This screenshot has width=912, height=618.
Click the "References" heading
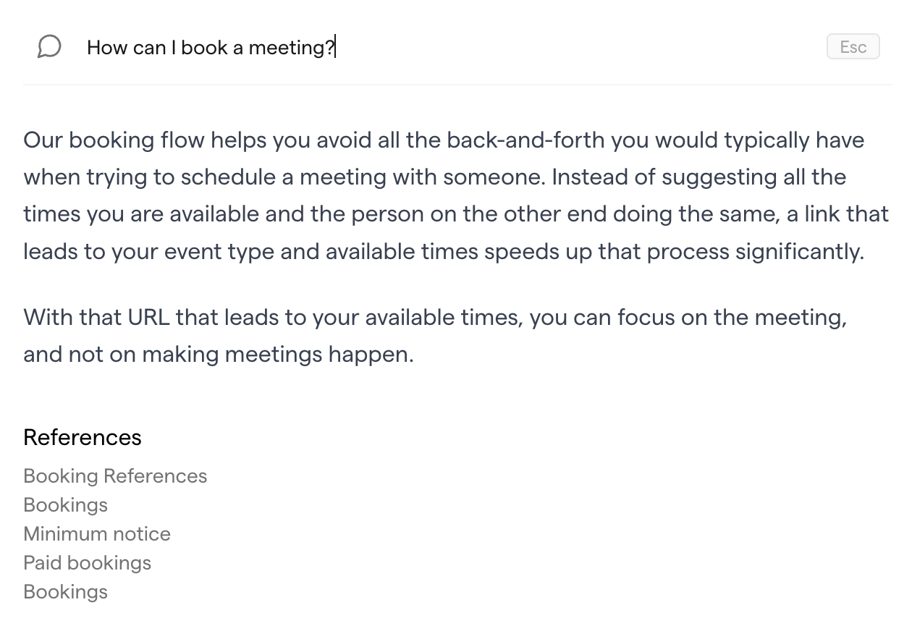83,437
